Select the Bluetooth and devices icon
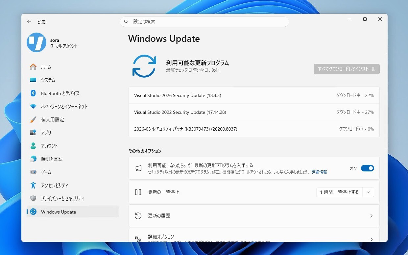 coord(33,93)
